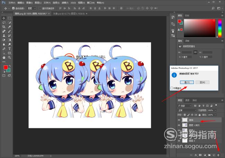The height and width of the screenshot is (158, 225).
Task: Select the Blur tool
Action: point(4,44)
